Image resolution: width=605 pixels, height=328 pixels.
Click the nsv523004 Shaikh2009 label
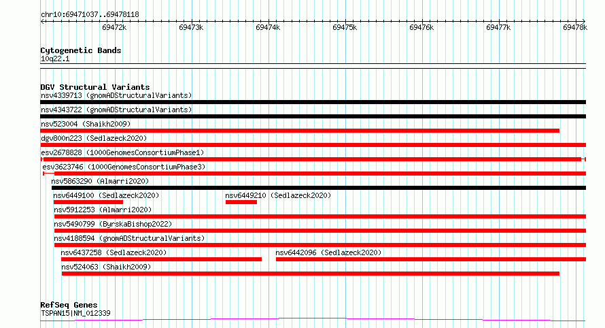tap(86, 124)
